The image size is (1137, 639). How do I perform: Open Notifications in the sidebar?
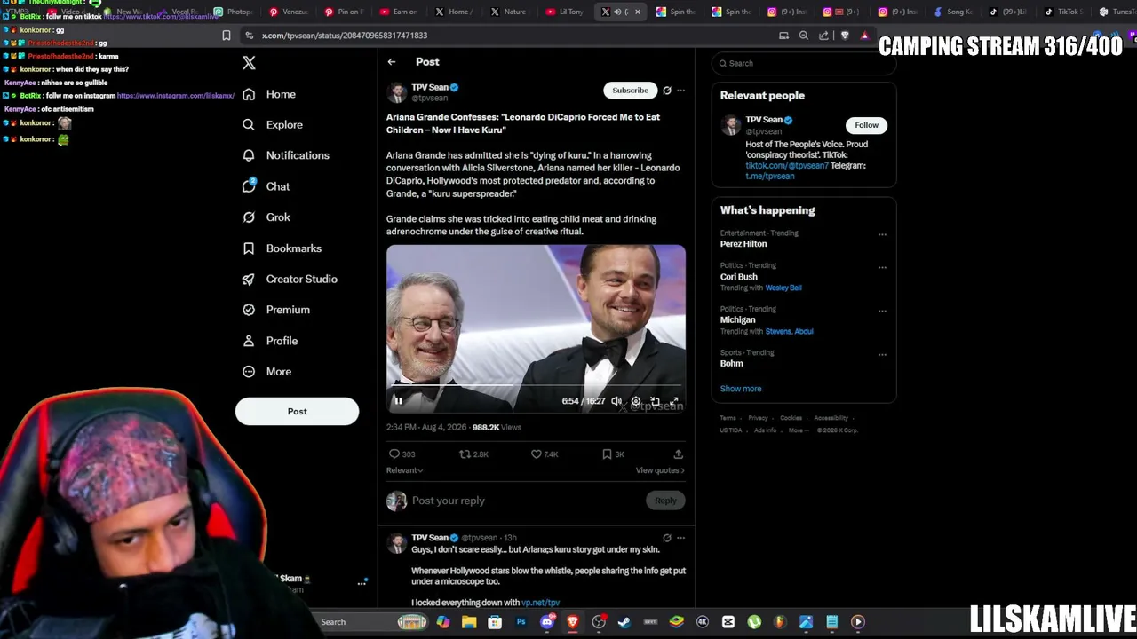(286, 155)
